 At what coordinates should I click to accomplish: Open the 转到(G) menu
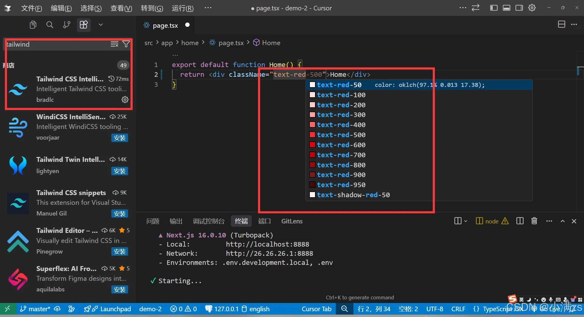point(152,8)
